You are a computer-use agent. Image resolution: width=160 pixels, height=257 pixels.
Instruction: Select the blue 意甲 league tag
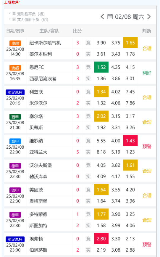15,141
